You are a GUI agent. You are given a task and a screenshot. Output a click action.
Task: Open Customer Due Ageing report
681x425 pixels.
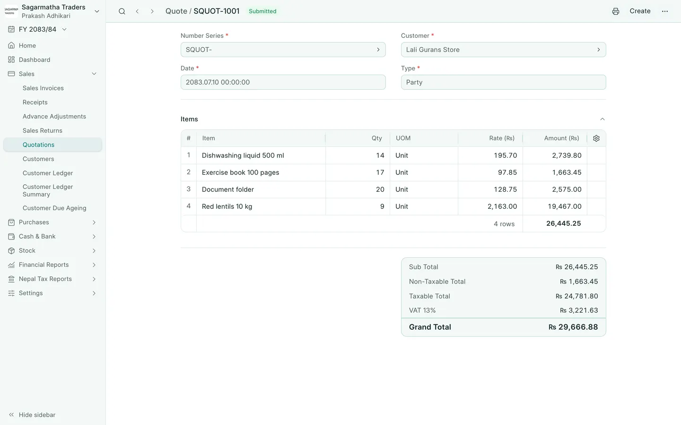pos(54,208)
